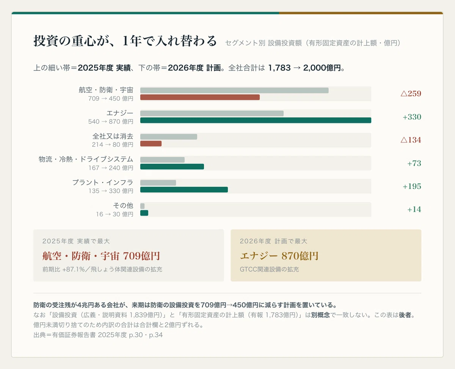Viewport: 455px width, 369px height.
Task: Select the その他 row label
Action: 123,206
